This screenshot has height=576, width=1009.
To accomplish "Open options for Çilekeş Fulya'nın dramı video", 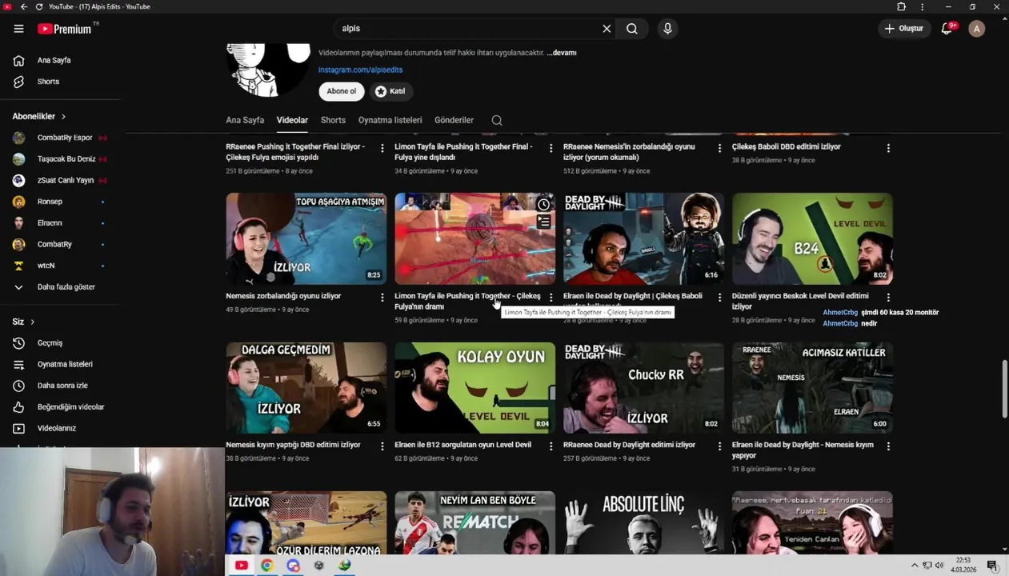I will (551, 297).
